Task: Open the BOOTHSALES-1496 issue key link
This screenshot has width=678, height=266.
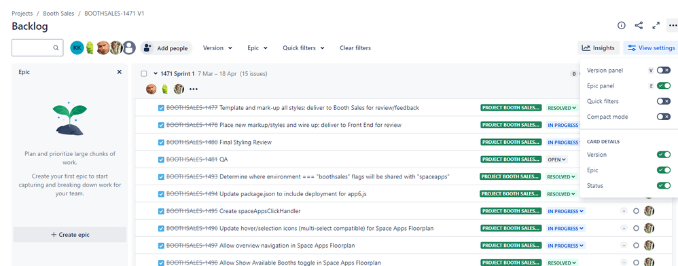Action: point(192,229)
